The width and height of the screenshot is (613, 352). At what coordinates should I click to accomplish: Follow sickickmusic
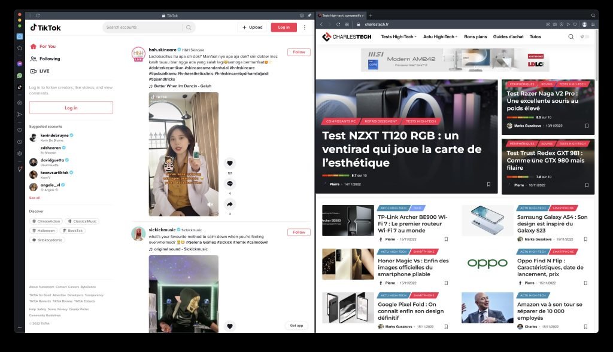(x=299, y=232)
